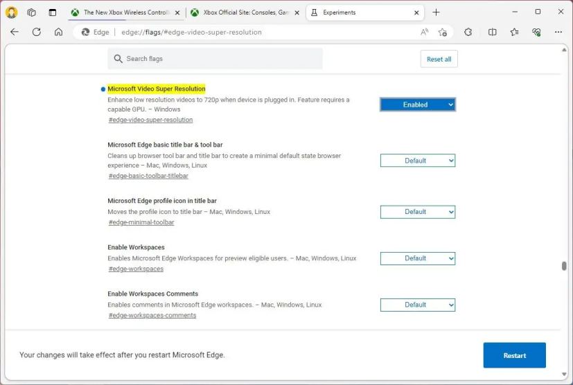Click Microsoft Edge profile icon heading
The width and height of the screenshot is (573, 385).
coord(162,201)
